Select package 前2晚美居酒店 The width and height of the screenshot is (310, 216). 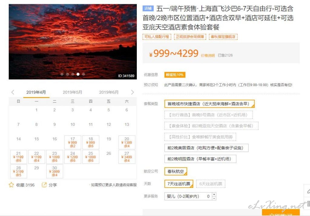tap(206, 148)
